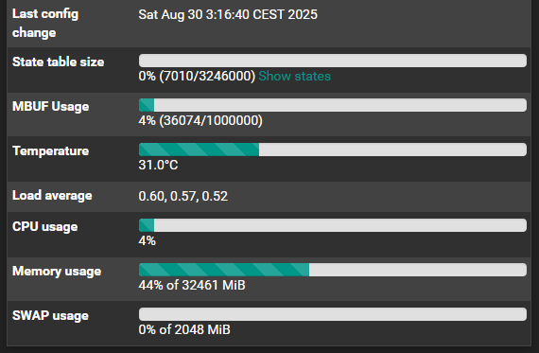The image size is (539, 353).
Task: Click the Memory usage progress bar
Action: [333, 270]
